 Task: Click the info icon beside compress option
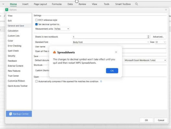(x=101, y=81)
